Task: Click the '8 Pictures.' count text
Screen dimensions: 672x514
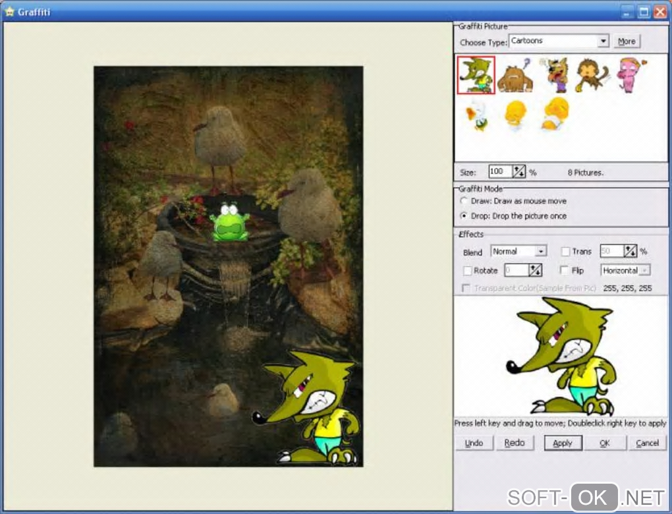Action: pyautogui.click(x=586, y=173)
